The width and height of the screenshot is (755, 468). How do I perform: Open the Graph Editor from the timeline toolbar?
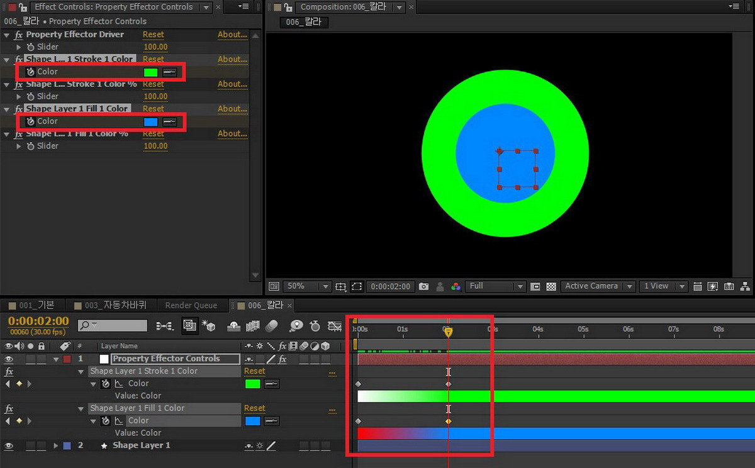(335, 326)
